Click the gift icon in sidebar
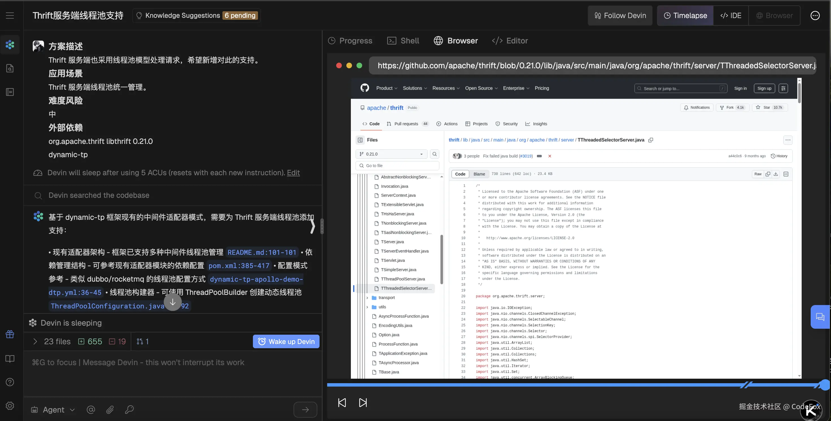The height and width of the screenshot is (421, 831). pos(10,334)
